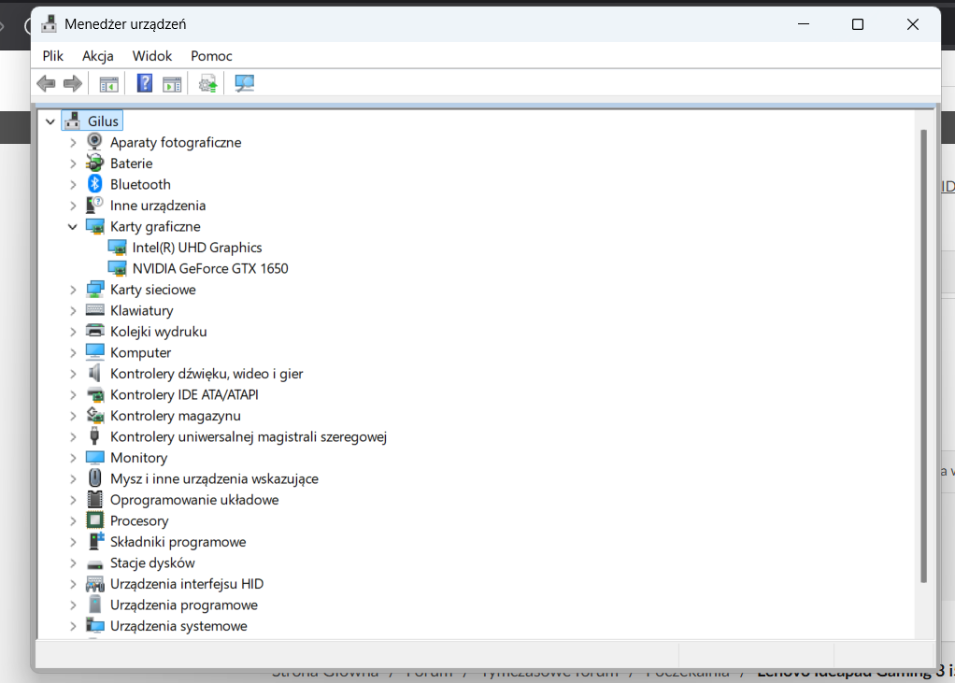955x683 pixels.
Task: Click the USB controllers plug icon
Action: click(94, 435)
